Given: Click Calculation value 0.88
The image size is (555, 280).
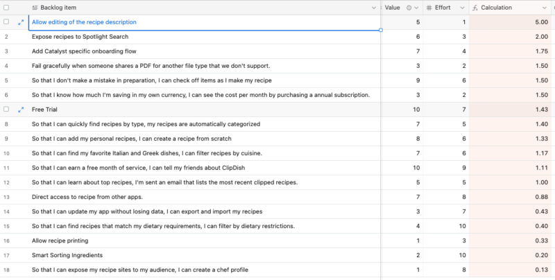Looking at the screenshot, I should point(510,197).
